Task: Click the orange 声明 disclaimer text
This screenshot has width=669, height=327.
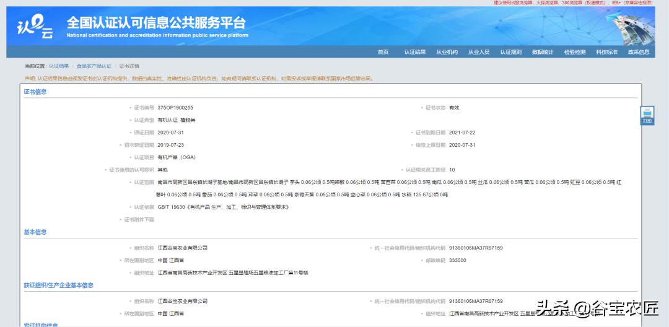Action: pyautogui.click(x=199, y=79)
